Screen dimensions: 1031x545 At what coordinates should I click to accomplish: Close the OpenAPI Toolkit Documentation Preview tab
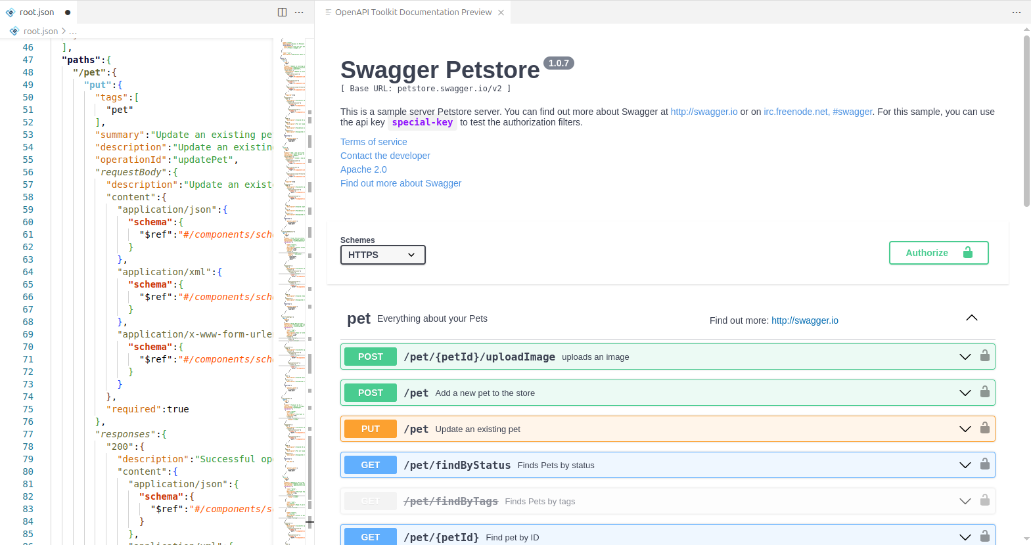501,12
